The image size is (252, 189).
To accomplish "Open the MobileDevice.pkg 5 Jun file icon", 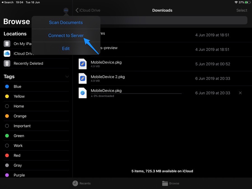I will tap(83, 64).
